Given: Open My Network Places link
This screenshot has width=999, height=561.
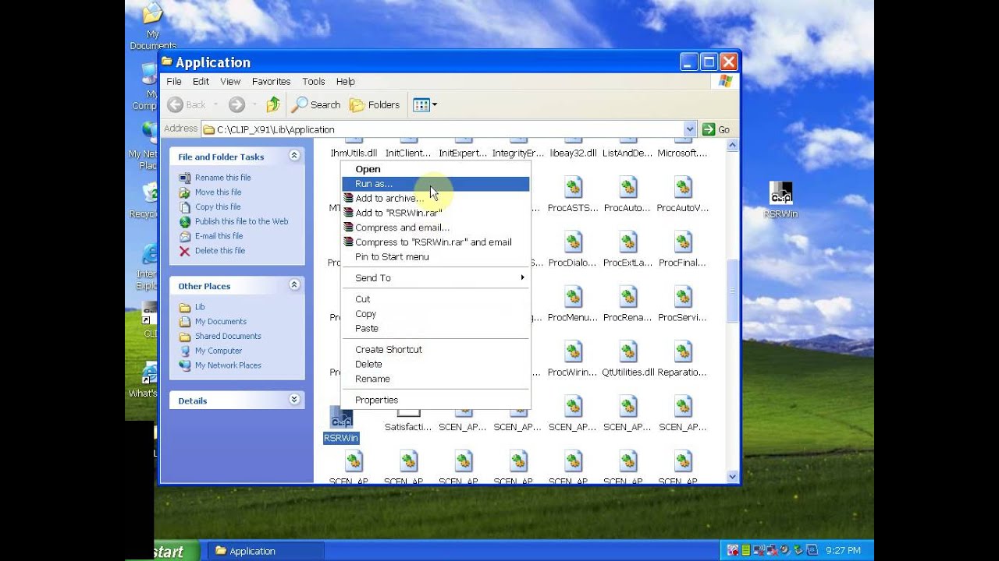Looking at the screenshot, I should pyautogui.click(x=228, y=365).
